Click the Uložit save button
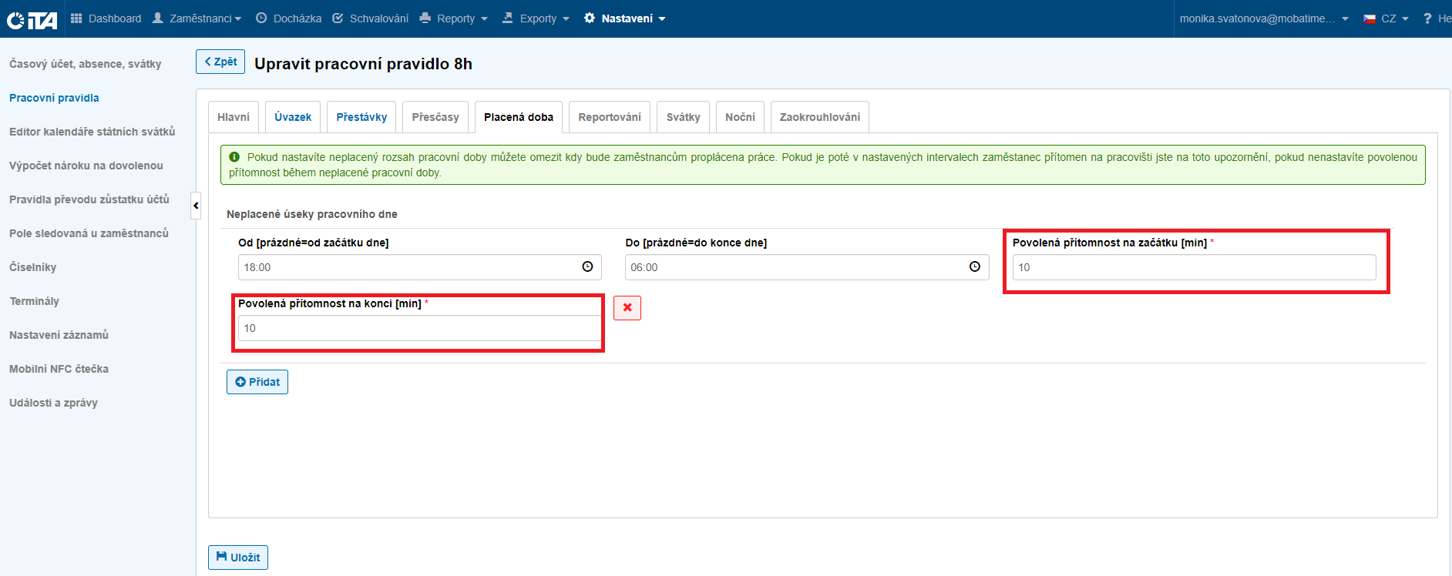This screenshot has height=576, width=1452. (238, 558)
